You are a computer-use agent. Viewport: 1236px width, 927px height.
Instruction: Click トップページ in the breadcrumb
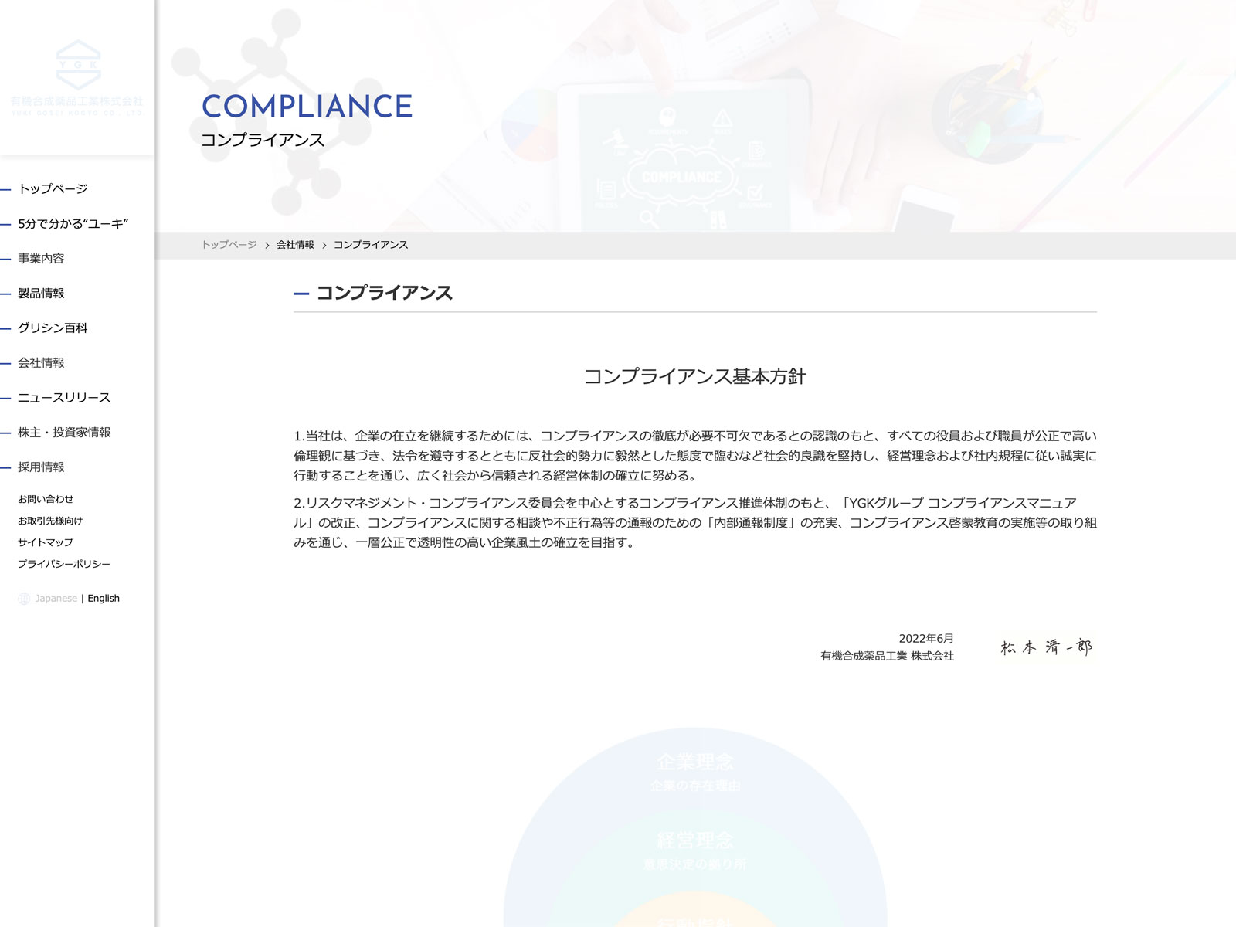click(x=229, y=245)
